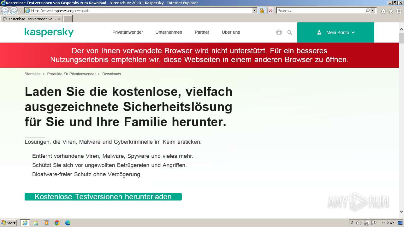The image size is (404, 227).
Task: Open the search provider dropdown arrow
Action: 373,10
